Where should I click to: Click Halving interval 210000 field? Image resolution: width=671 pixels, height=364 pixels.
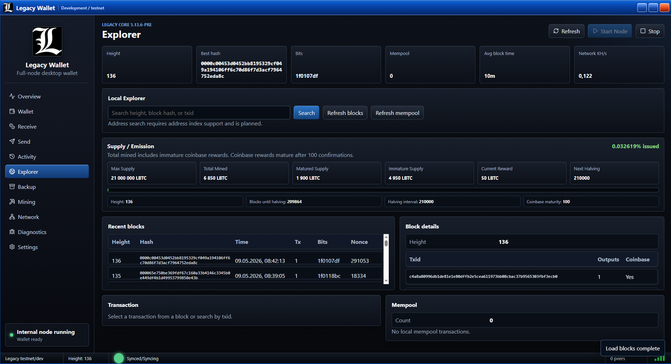452,201
